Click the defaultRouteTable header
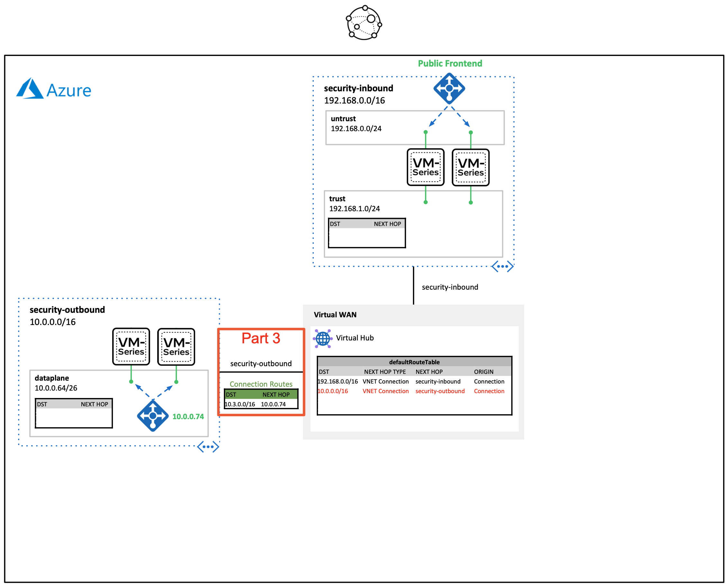The height and width of the screenshot is (587, 728). click(x=414, y=362)
